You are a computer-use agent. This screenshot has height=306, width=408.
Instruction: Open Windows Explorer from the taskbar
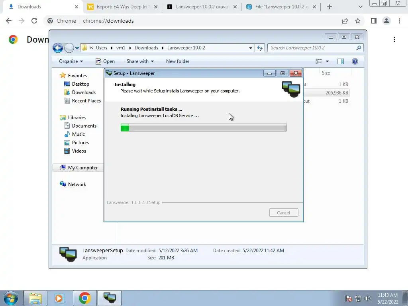pyautogui.click(x=35, y=298)
